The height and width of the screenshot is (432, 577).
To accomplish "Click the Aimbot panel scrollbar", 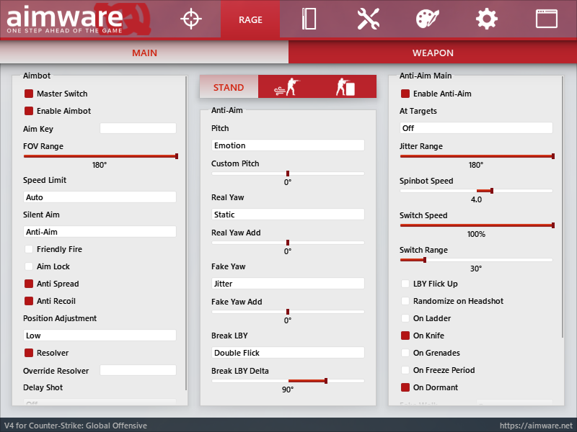I will pyautogui.click(x=186, y=233).
